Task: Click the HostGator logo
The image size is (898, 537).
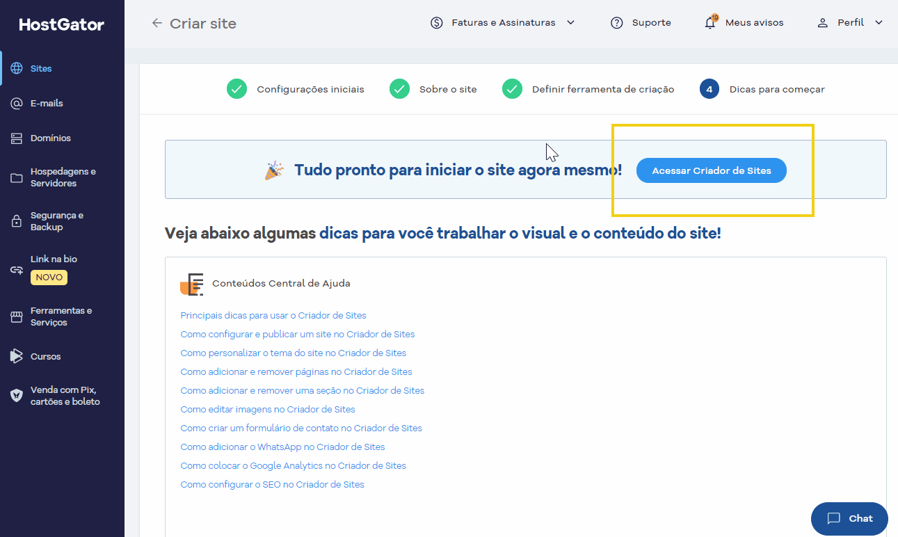Action: point(61,25)
